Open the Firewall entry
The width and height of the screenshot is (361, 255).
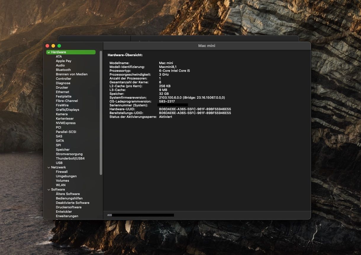coord(62,172)
